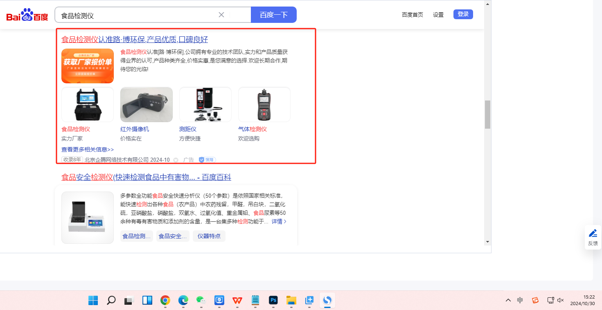
Task: Open the Windows Start menu
Action: coord(93,301)
